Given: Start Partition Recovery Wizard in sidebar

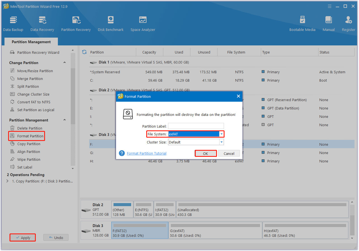Looking at the screenshot, I should pos(35,52).
